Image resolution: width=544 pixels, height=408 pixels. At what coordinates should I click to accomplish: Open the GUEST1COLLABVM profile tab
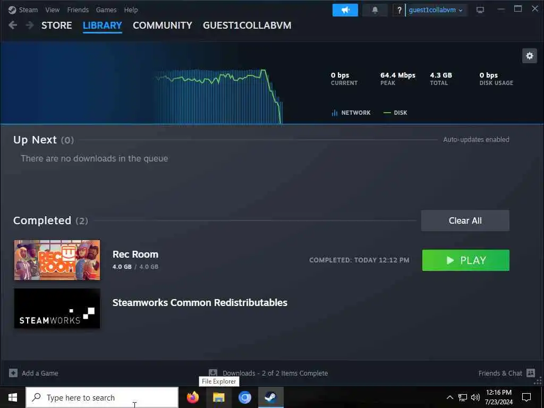tap(247, 25)
